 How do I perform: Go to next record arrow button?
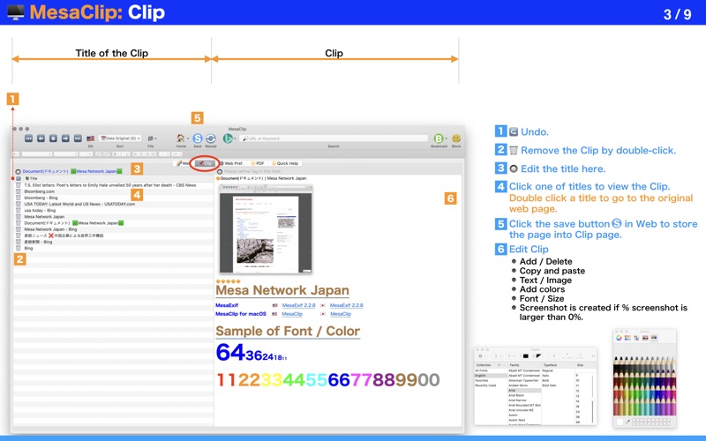coord(65,138)
